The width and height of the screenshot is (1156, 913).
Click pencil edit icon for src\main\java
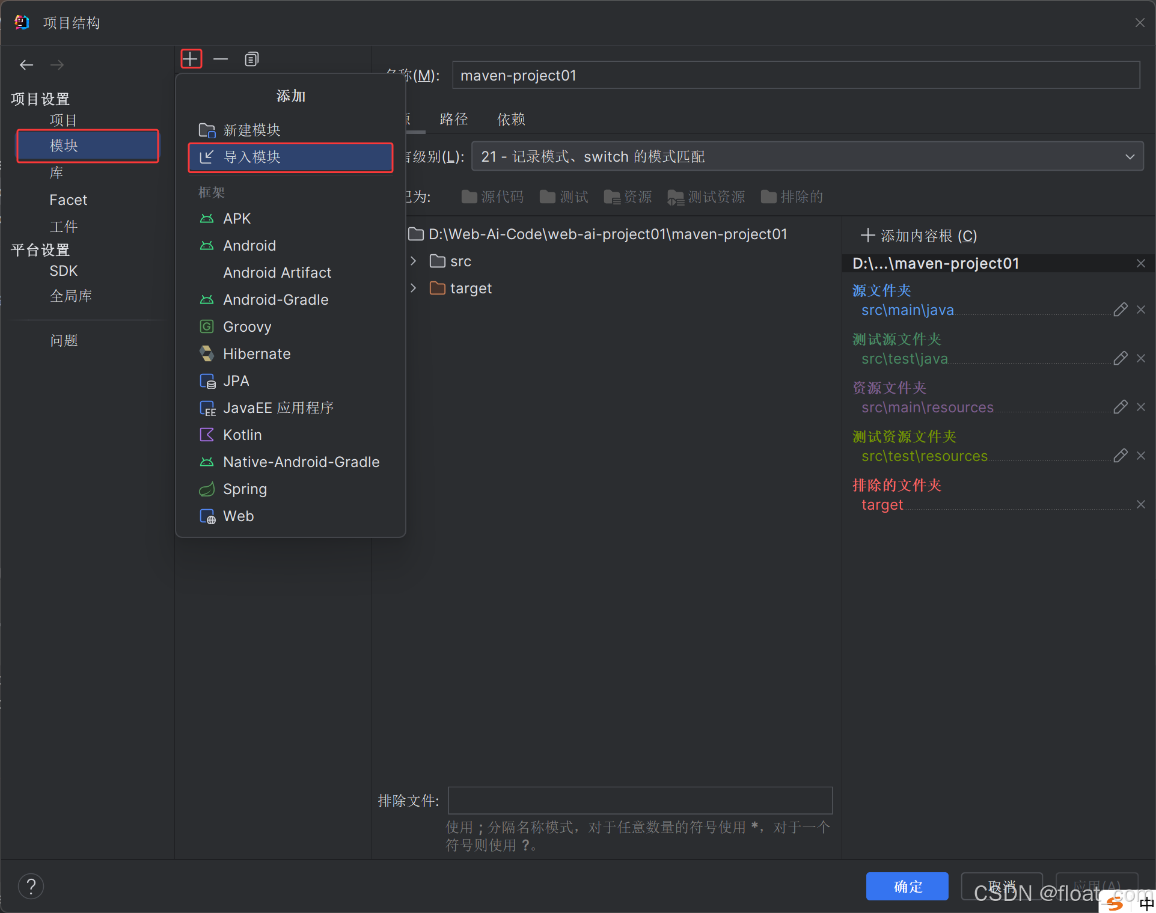pos(1120,310)
